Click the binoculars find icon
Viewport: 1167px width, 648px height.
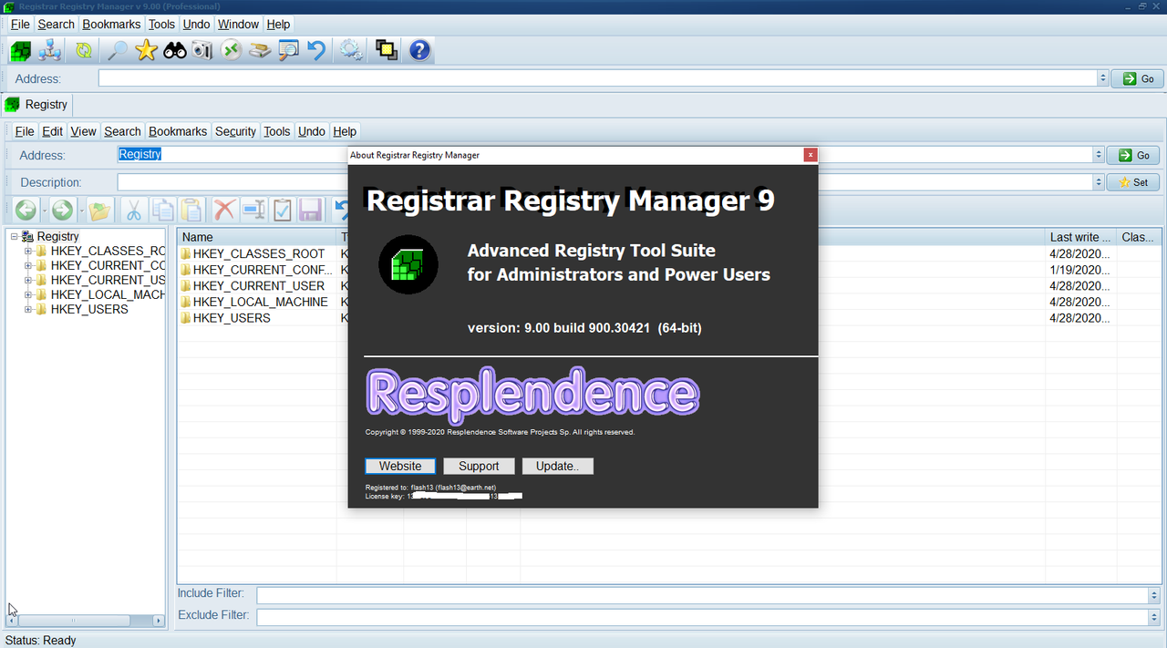[175, 51]
